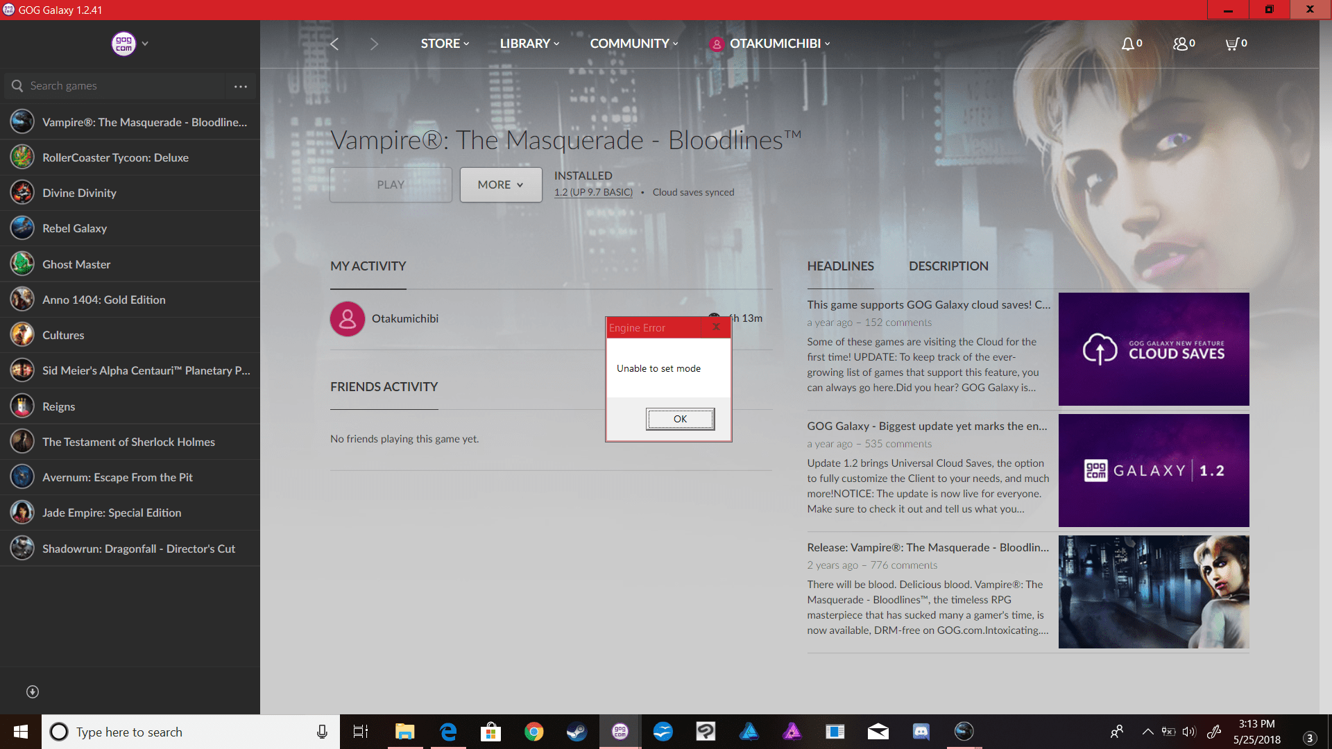Viewport: 1332px width, 749px height.
Task: Click the Chrome browser taskbar icon
Action: point(533,731)
